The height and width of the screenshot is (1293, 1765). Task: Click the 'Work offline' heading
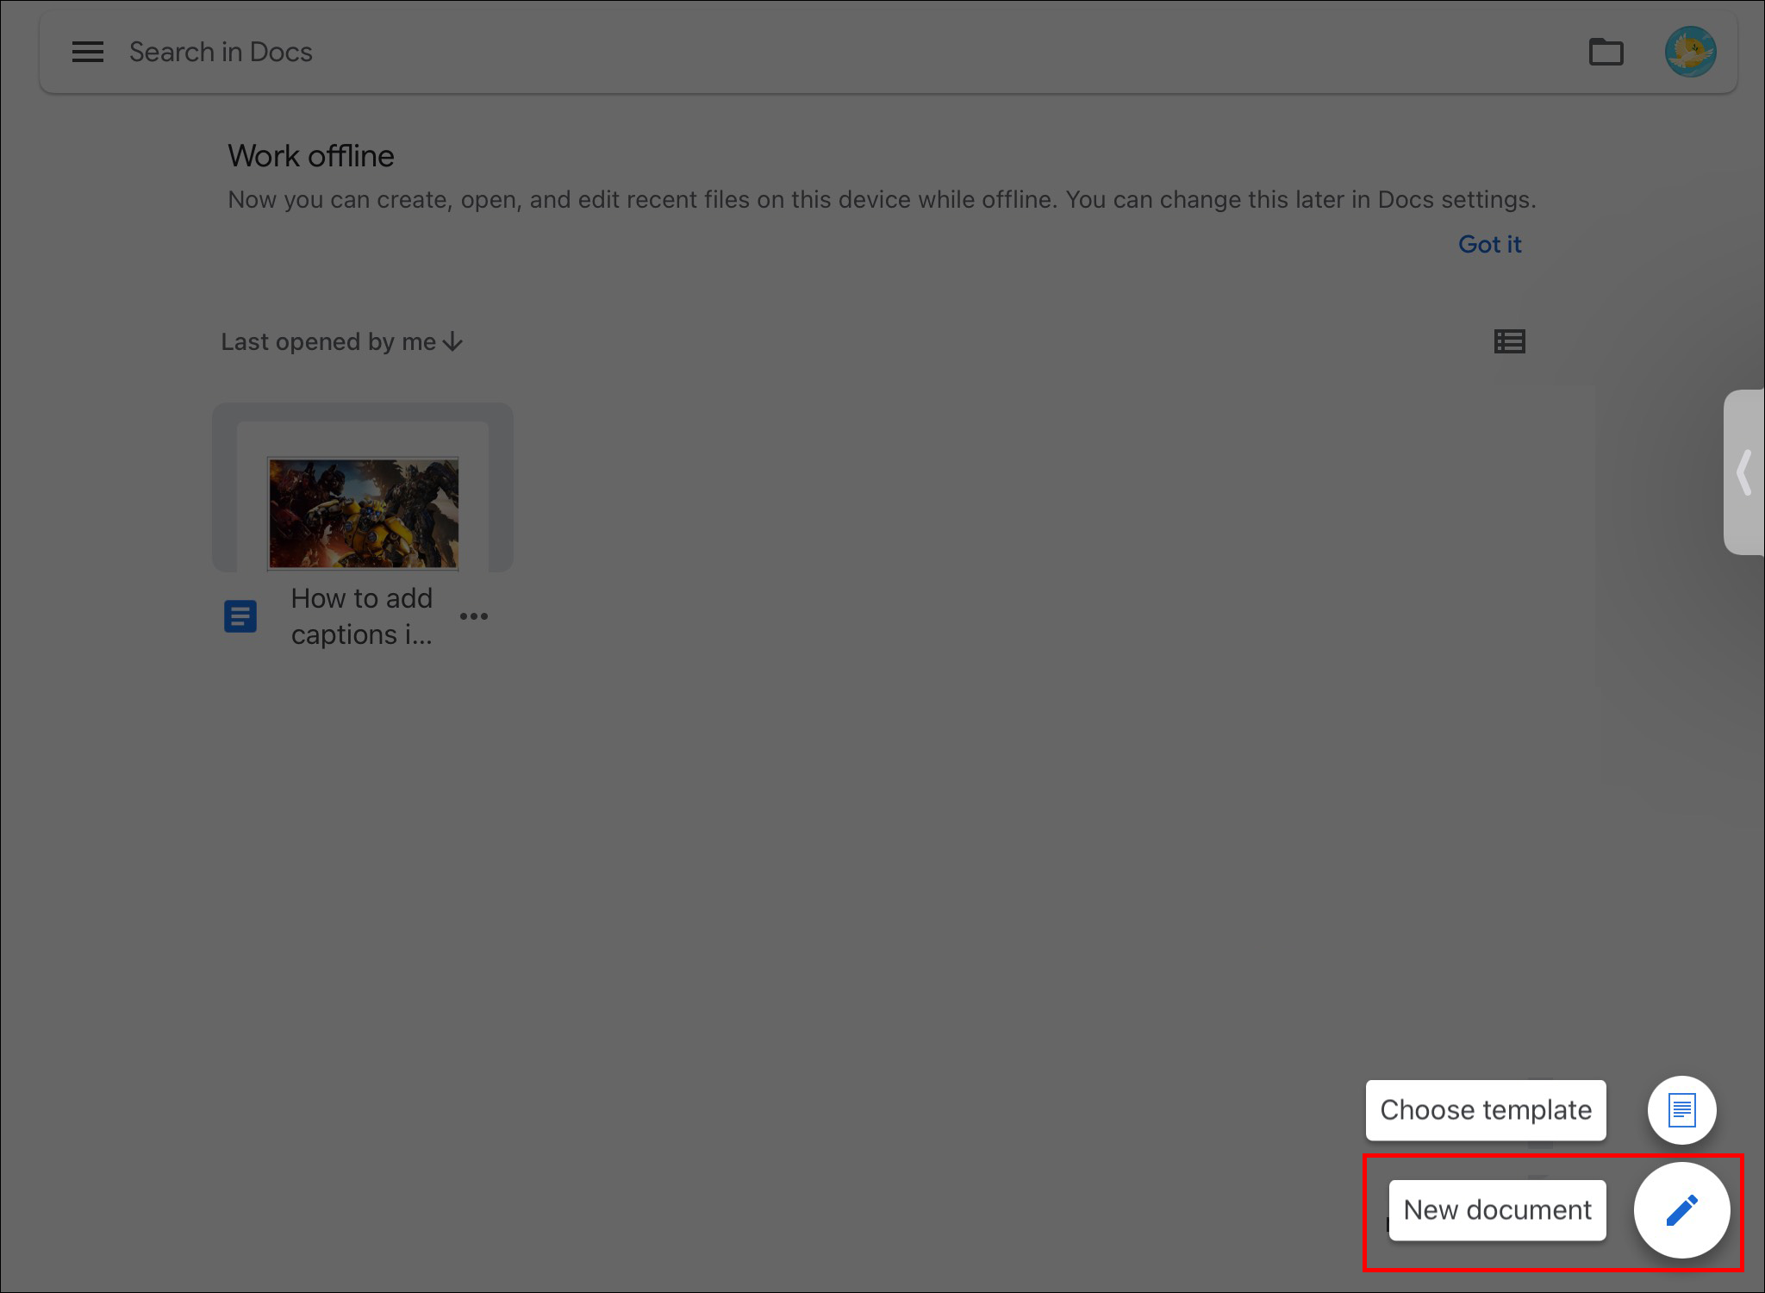[x=311, y=156]
